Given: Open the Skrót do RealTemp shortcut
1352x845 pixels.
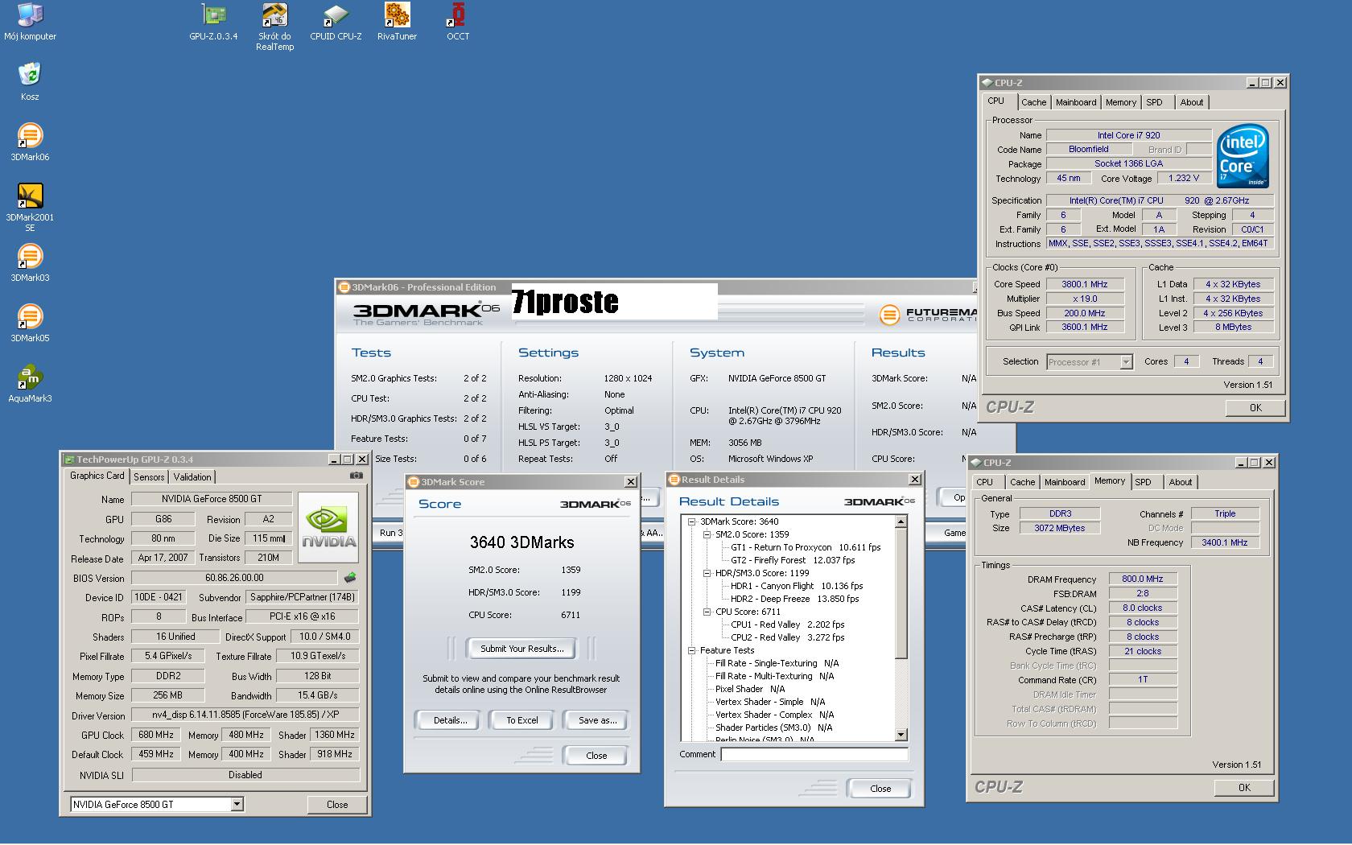Looking at the screenshot, I should (x=275, y=26).
